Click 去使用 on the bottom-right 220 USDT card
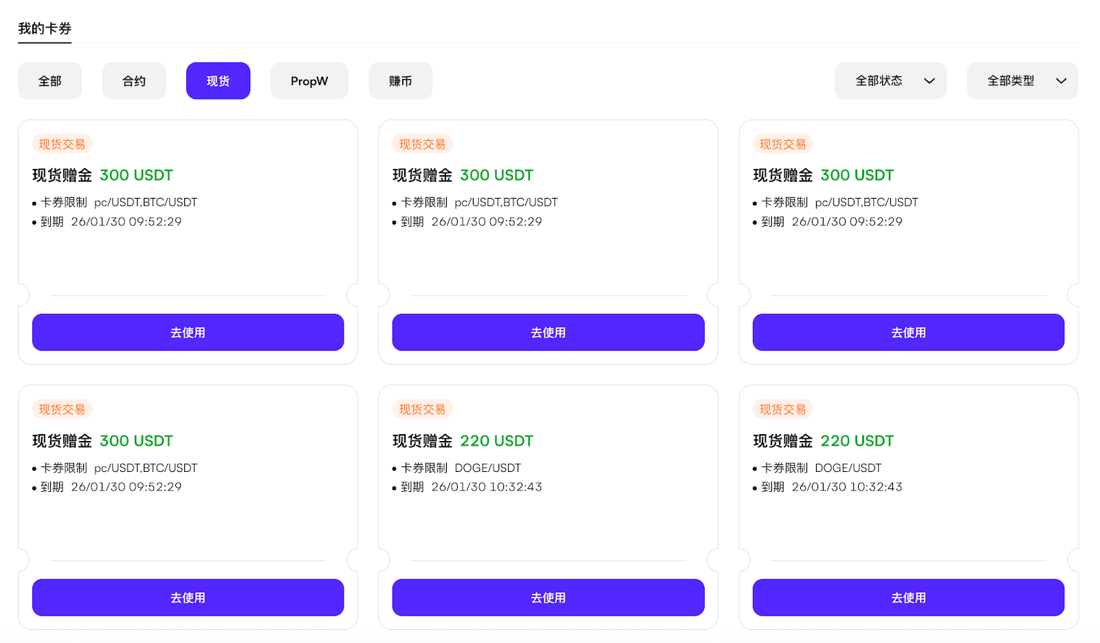 point(908,598)
